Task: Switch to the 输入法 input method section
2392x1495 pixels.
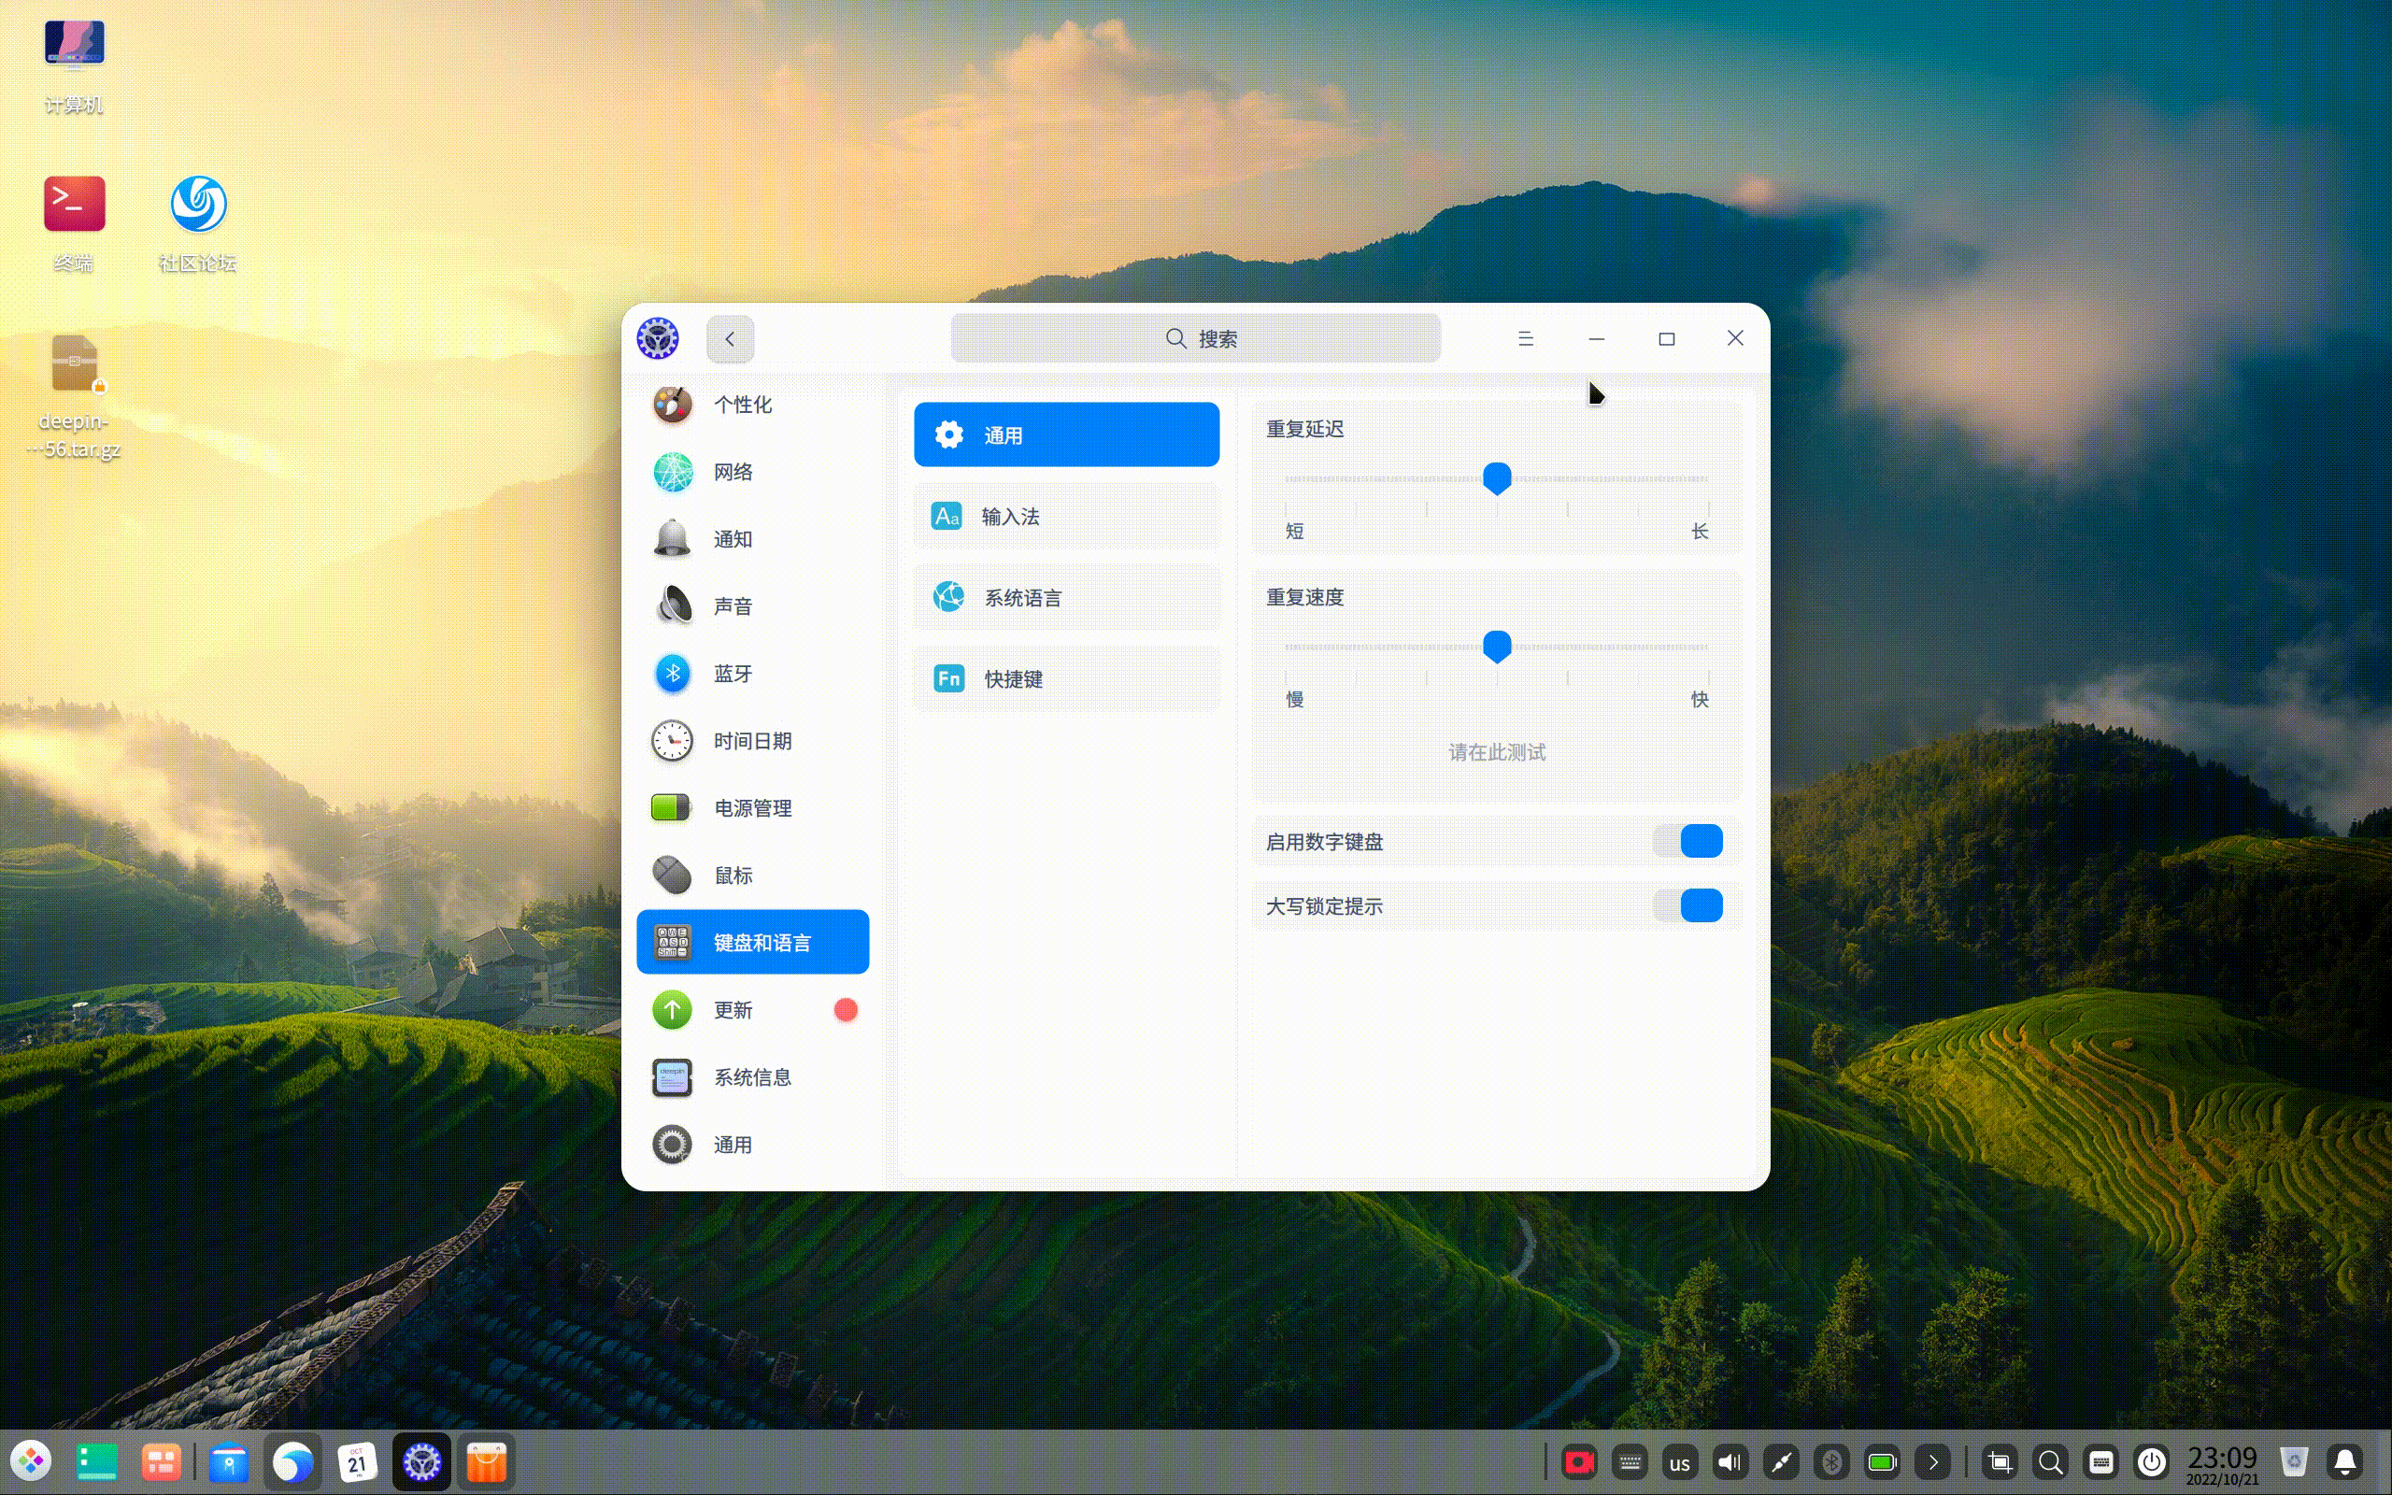Action: (x=1066, y=516)
